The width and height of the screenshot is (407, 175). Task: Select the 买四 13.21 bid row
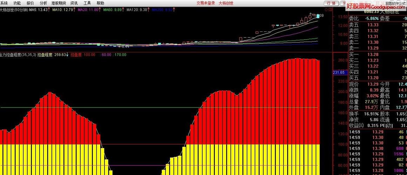[x=378, y=72]
